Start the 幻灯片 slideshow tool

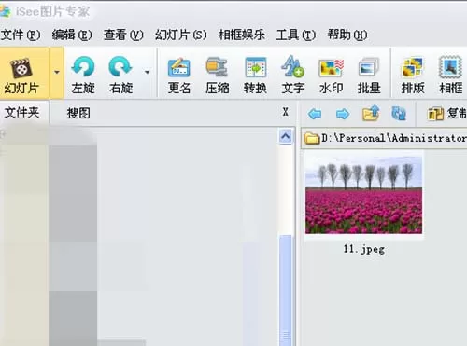pos(21,76)
